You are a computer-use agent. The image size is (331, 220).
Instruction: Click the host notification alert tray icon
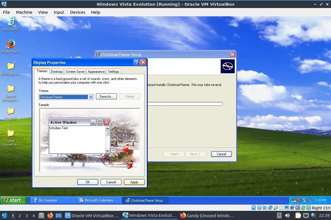[313, 215]
